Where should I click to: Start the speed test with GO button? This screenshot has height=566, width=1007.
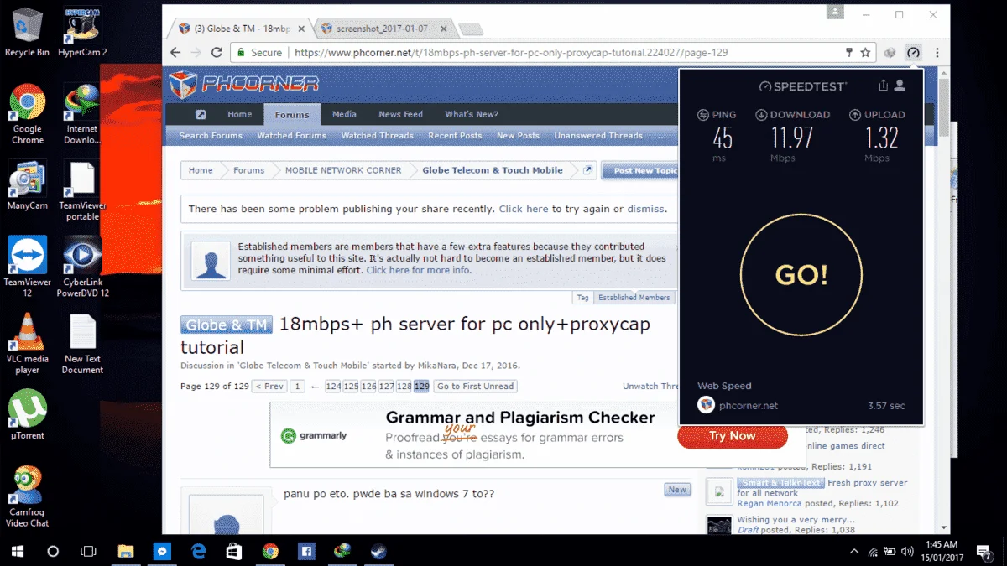801,274
